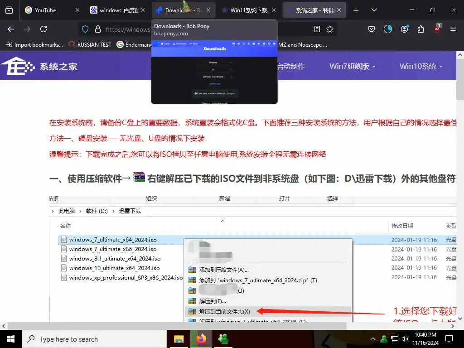Viewport: 464px width, 348px height.
Task: Click the blue circular extension icon
Action: (x=388, y=29)
